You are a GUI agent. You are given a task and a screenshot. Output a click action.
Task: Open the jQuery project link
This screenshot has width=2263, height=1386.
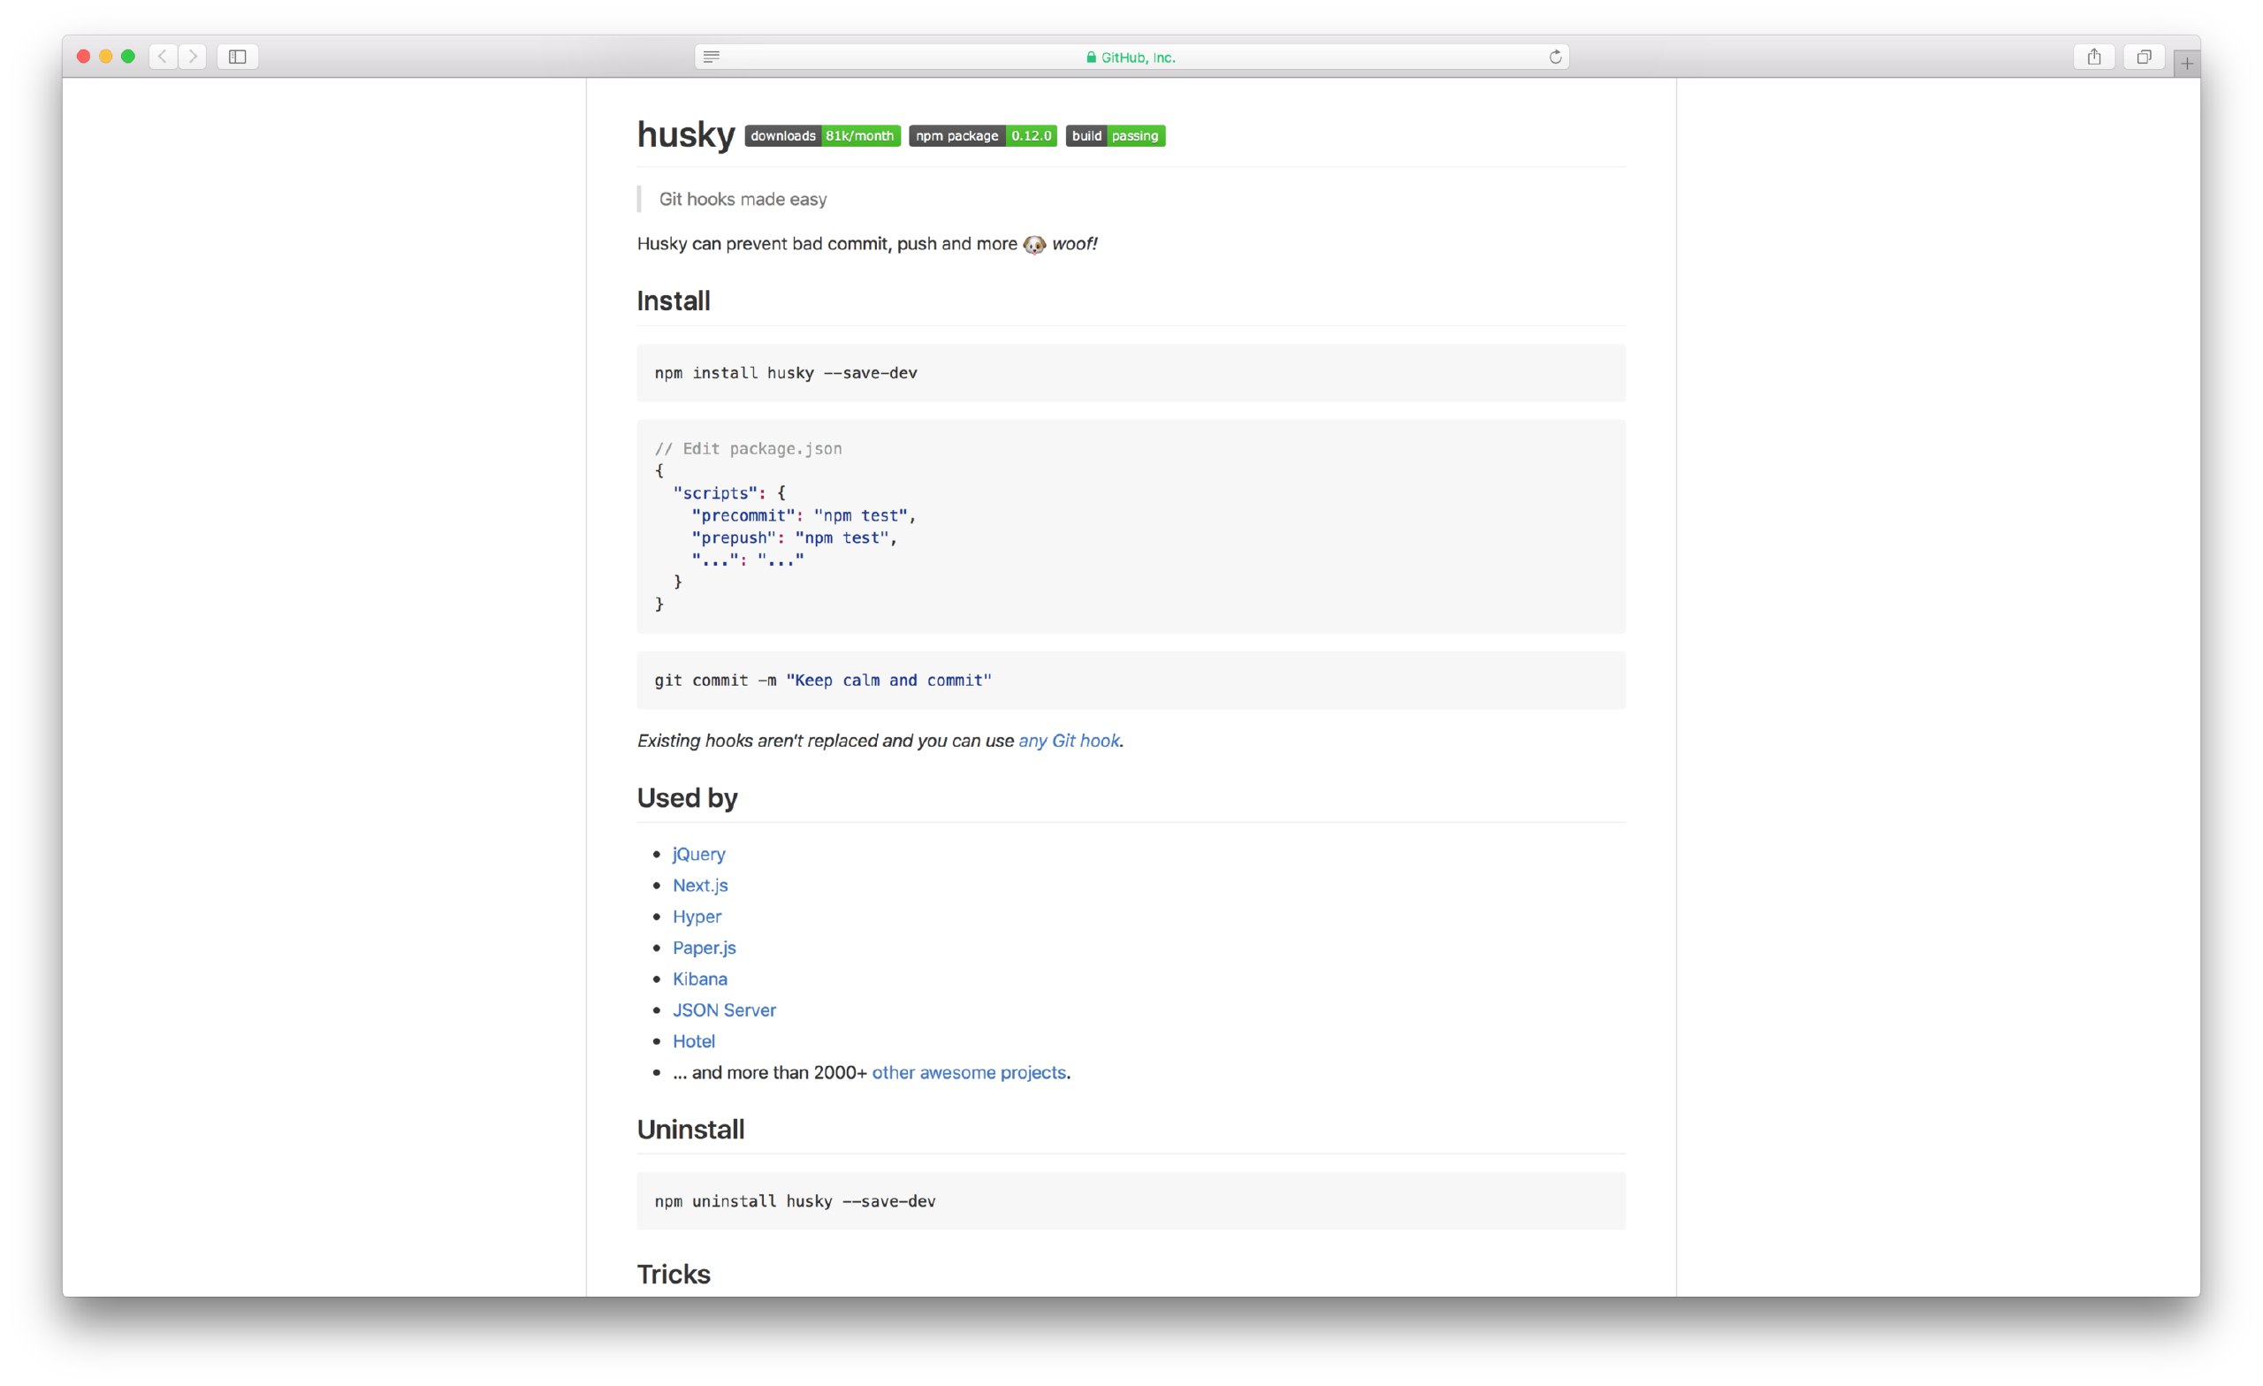click(699, 854)
